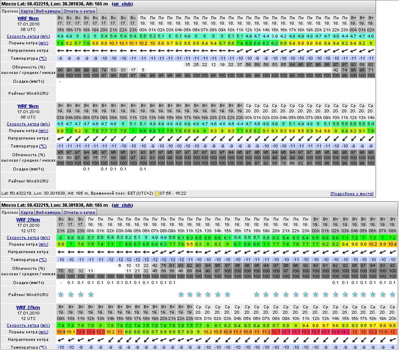Click the first WRF 9km model link at top

(x=28, y=18)
